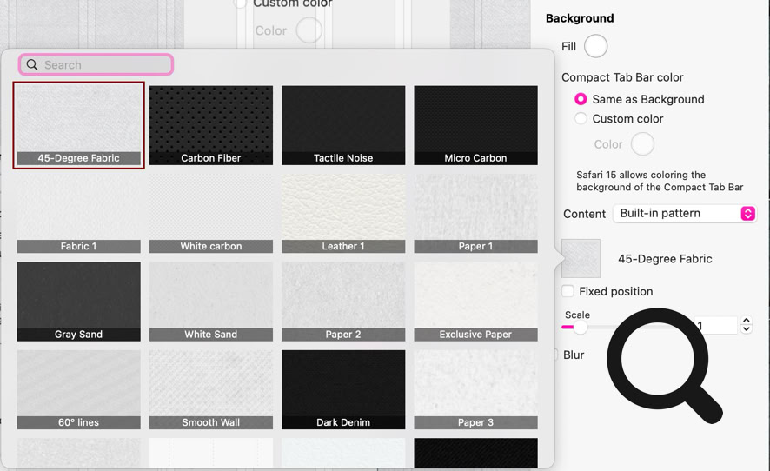770x471 pixels.
Task: Select the Carbon Fiber pattern
Action: click(211, 124)
